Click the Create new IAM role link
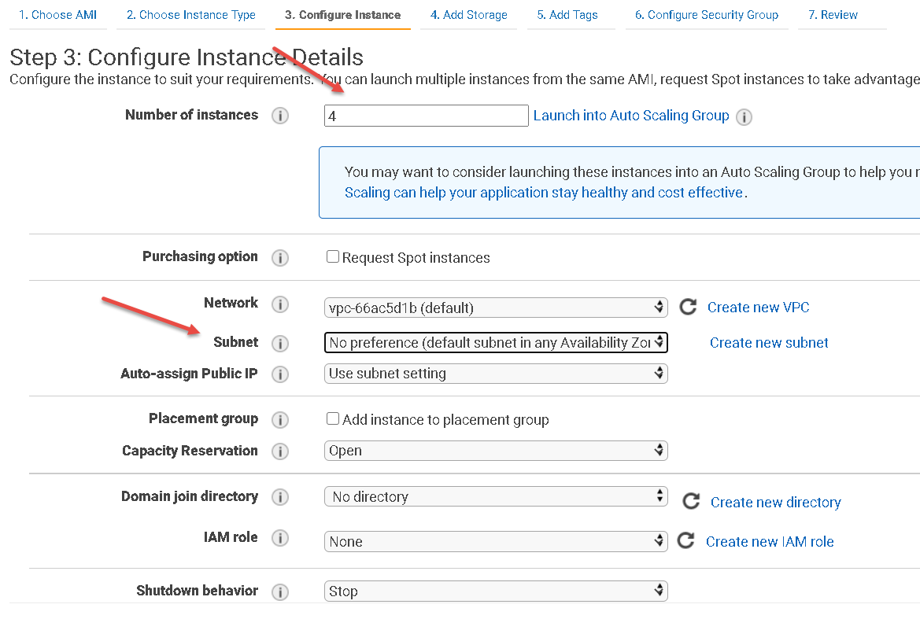Image resolution: width=920 pixels, height=619 pixels. [x=769, y=541]
